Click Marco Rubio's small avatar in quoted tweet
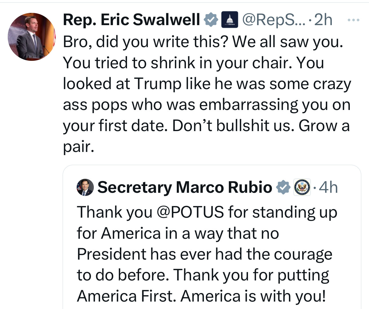 point(85,187)
